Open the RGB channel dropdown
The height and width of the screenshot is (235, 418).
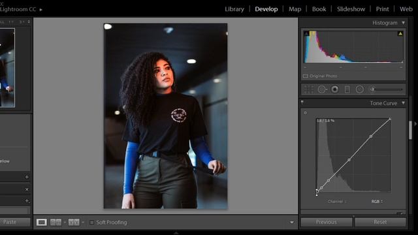[377, 202]
